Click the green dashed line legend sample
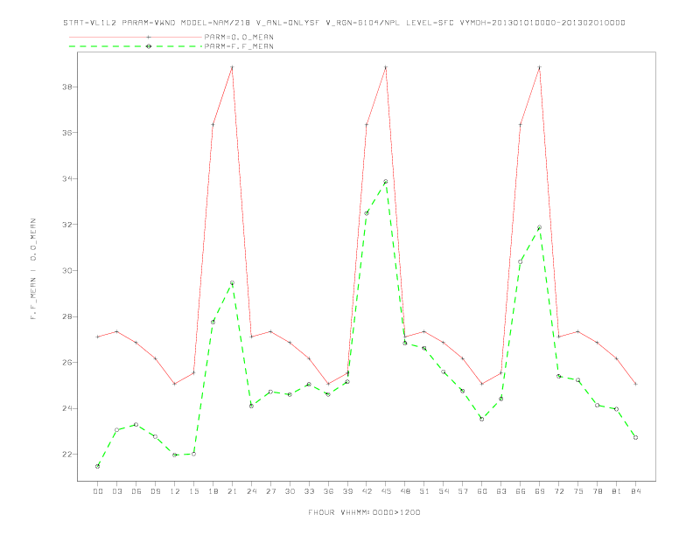 pyautogui.click(x=136, y=46)
